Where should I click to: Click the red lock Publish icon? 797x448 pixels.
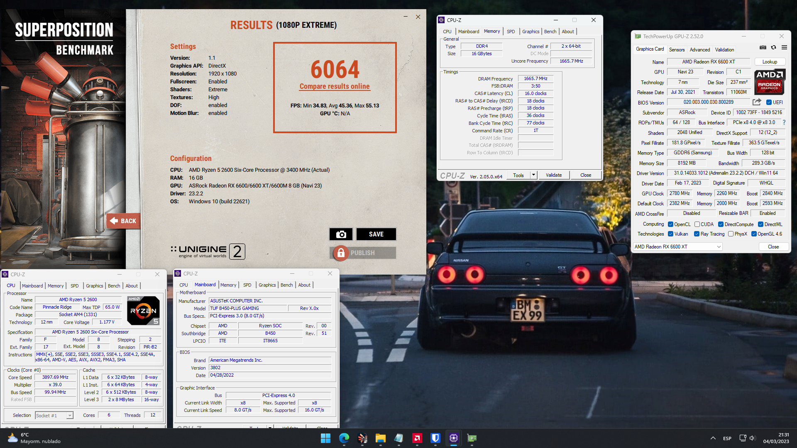tap(341, 253)
